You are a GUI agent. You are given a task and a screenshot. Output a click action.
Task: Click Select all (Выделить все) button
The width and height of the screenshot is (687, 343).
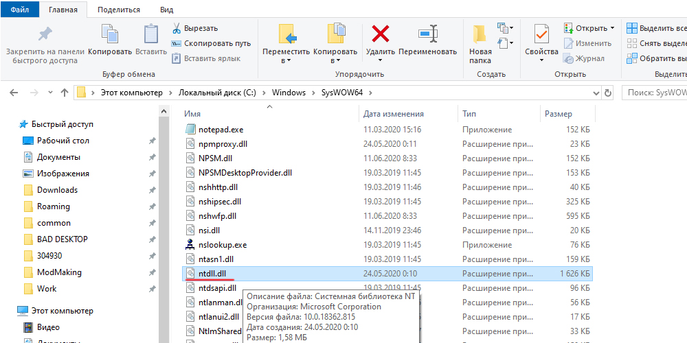click(x=656, y=28)
